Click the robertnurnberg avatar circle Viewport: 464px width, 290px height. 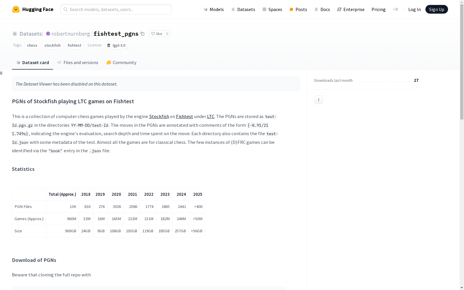click(48, 34)
